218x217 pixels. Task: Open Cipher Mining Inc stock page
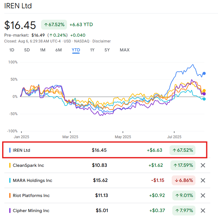coord(31,211)
